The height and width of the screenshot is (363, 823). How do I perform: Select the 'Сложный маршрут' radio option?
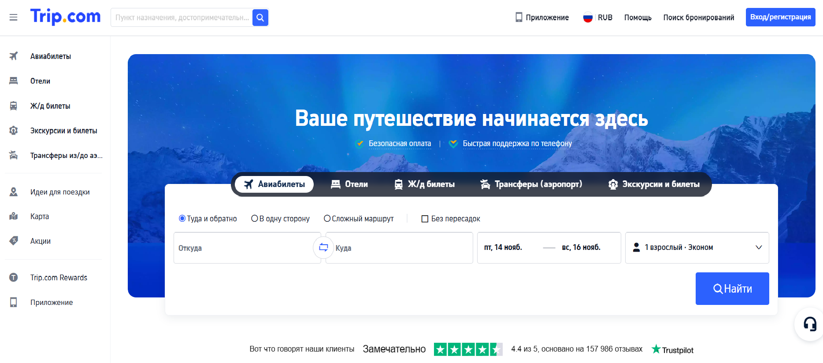pos(327,218)
